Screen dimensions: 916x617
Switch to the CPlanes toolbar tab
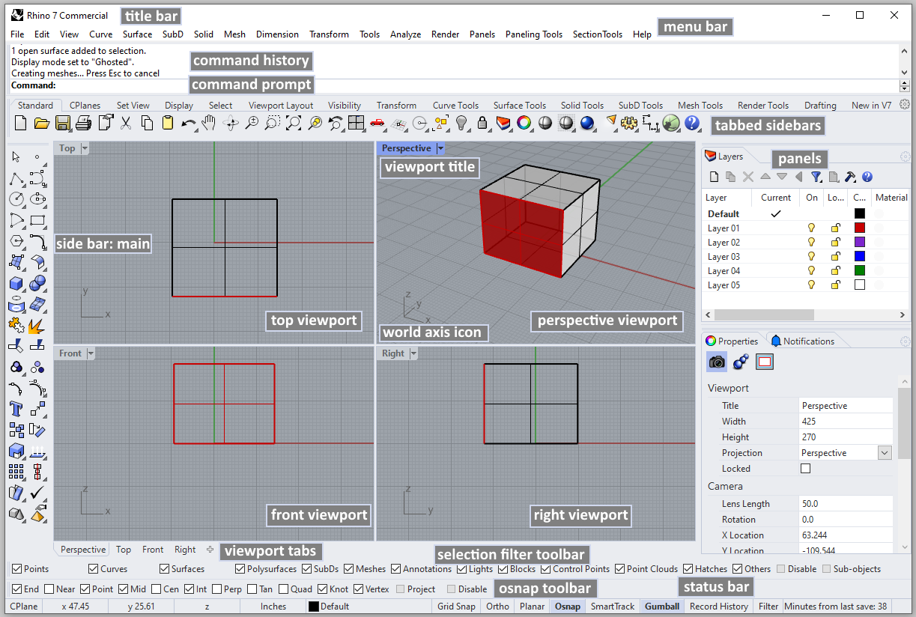[x=85, y=106]
